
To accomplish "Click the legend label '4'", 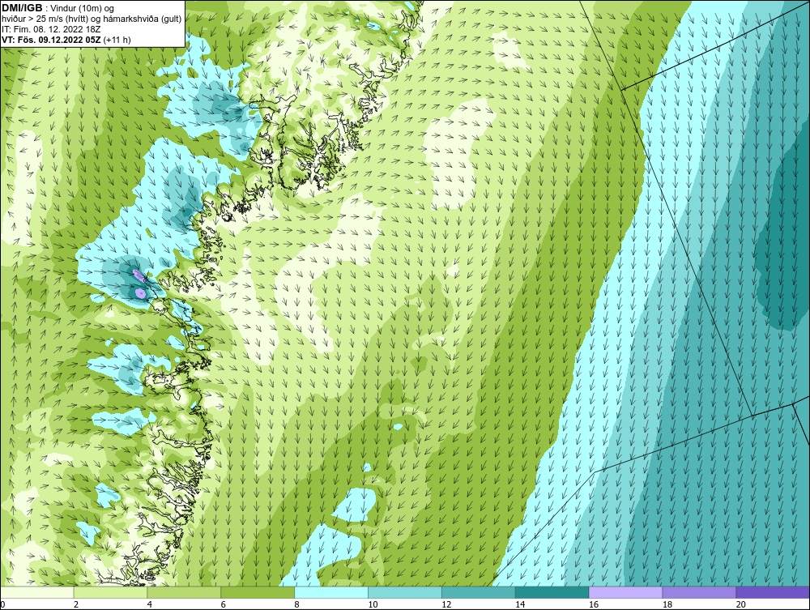I will click(150, 604).
